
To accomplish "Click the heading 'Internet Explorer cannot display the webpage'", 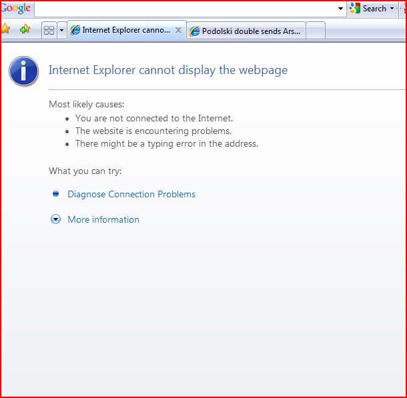I will coord(168,70).
